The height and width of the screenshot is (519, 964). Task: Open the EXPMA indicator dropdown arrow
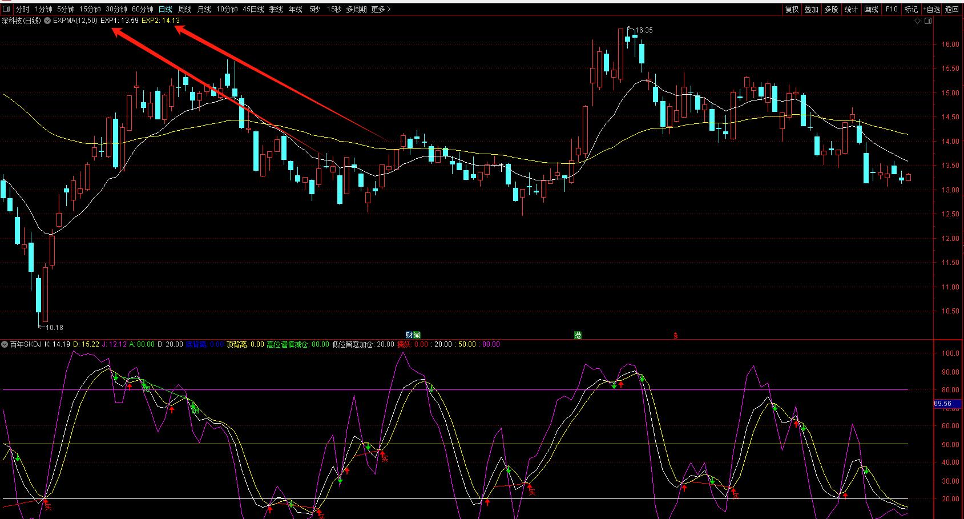[x=47, y=21]
